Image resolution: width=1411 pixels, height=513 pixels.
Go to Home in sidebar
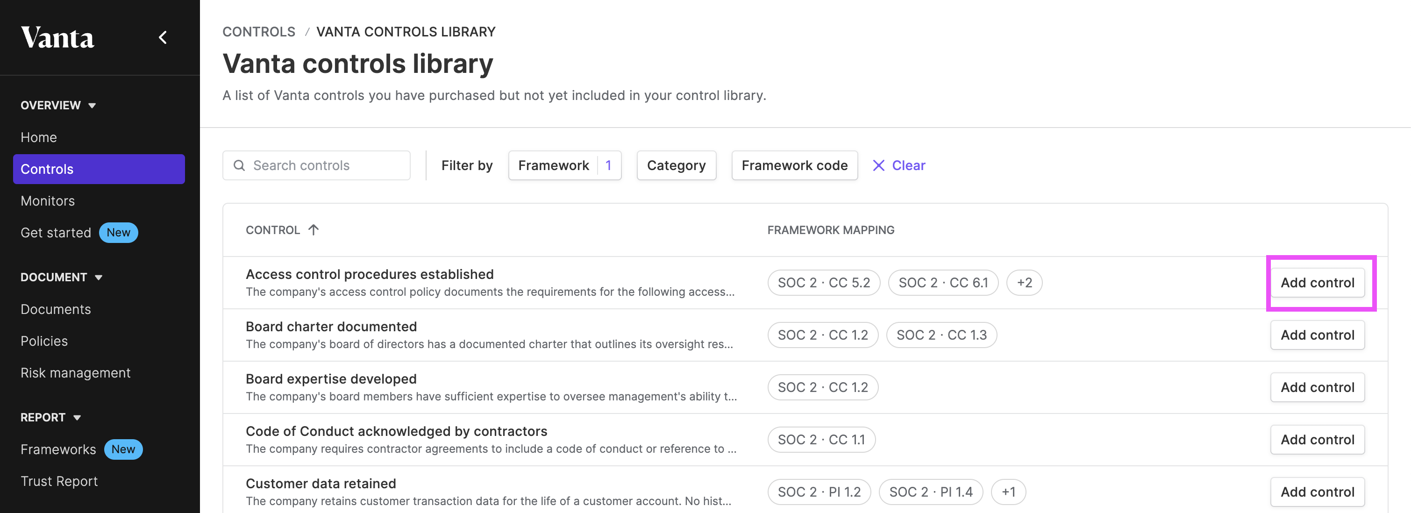tap(38, 137)
